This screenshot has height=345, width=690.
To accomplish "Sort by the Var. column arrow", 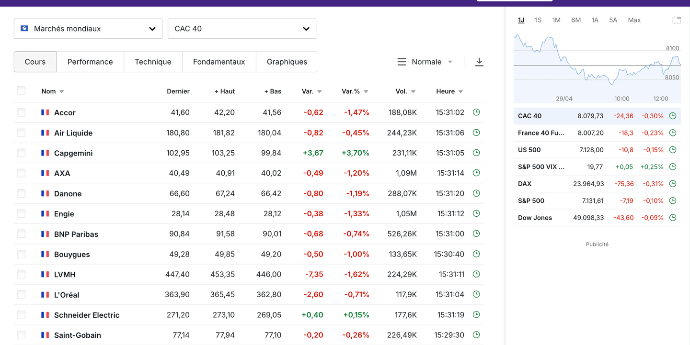I will 320,91.
